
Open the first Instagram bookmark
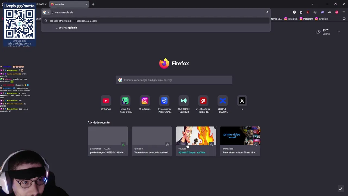tap(291, 19)
